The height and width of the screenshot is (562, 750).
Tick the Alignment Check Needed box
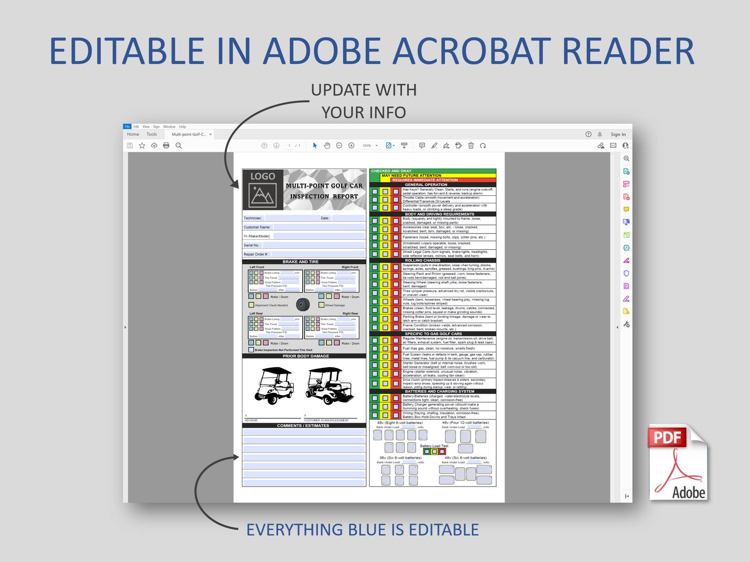pos(251,305)
